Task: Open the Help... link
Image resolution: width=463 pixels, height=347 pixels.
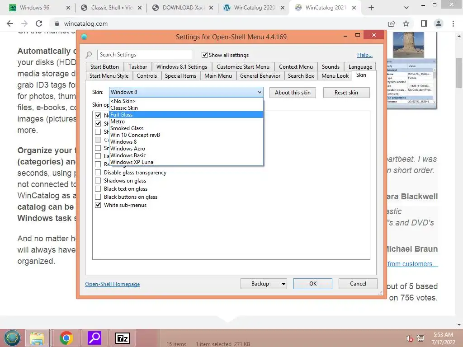Action: pos(365,55)
